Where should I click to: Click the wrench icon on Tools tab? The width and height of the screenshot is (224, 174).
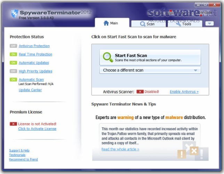click(178, 24)
